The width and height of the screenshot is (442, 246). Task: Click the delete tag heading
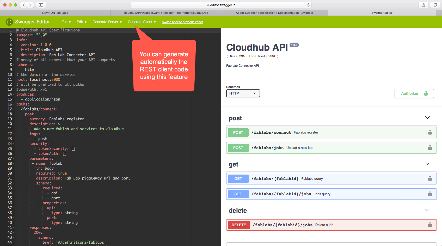238,211
